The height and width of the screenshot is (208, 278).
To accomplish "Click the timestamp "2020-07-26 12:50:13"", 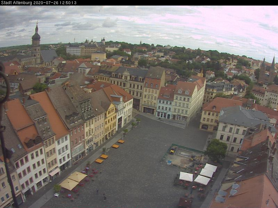I will [55, 3].
